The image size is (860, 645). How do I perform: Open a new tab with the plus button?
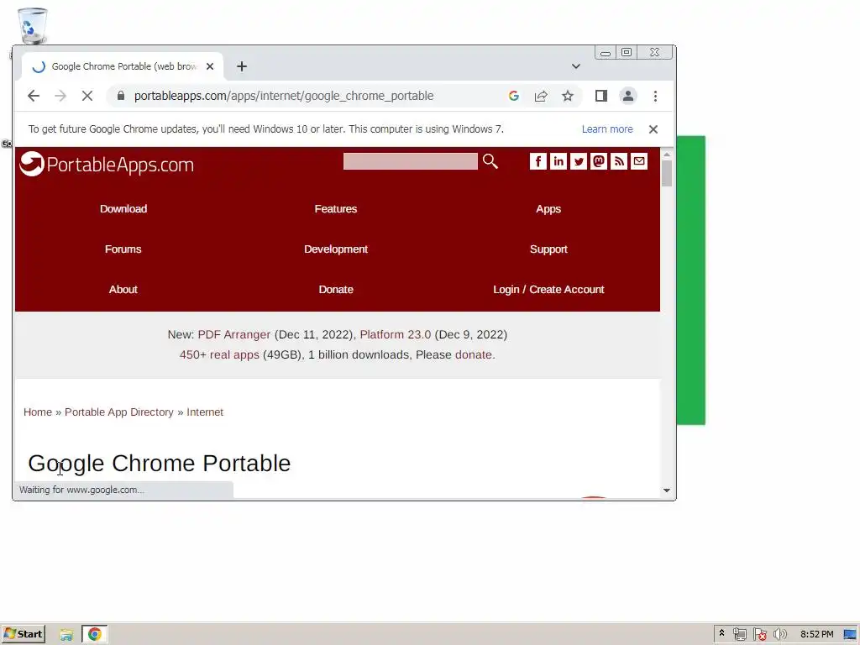[242, 66]
